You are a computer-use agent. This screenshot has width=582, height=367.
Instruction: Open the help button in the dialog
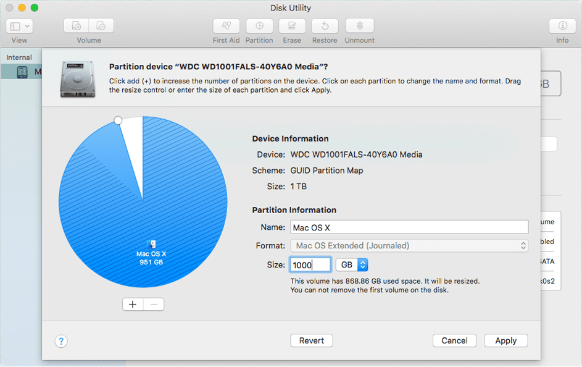pyautogui.click(x=60, y=341)
